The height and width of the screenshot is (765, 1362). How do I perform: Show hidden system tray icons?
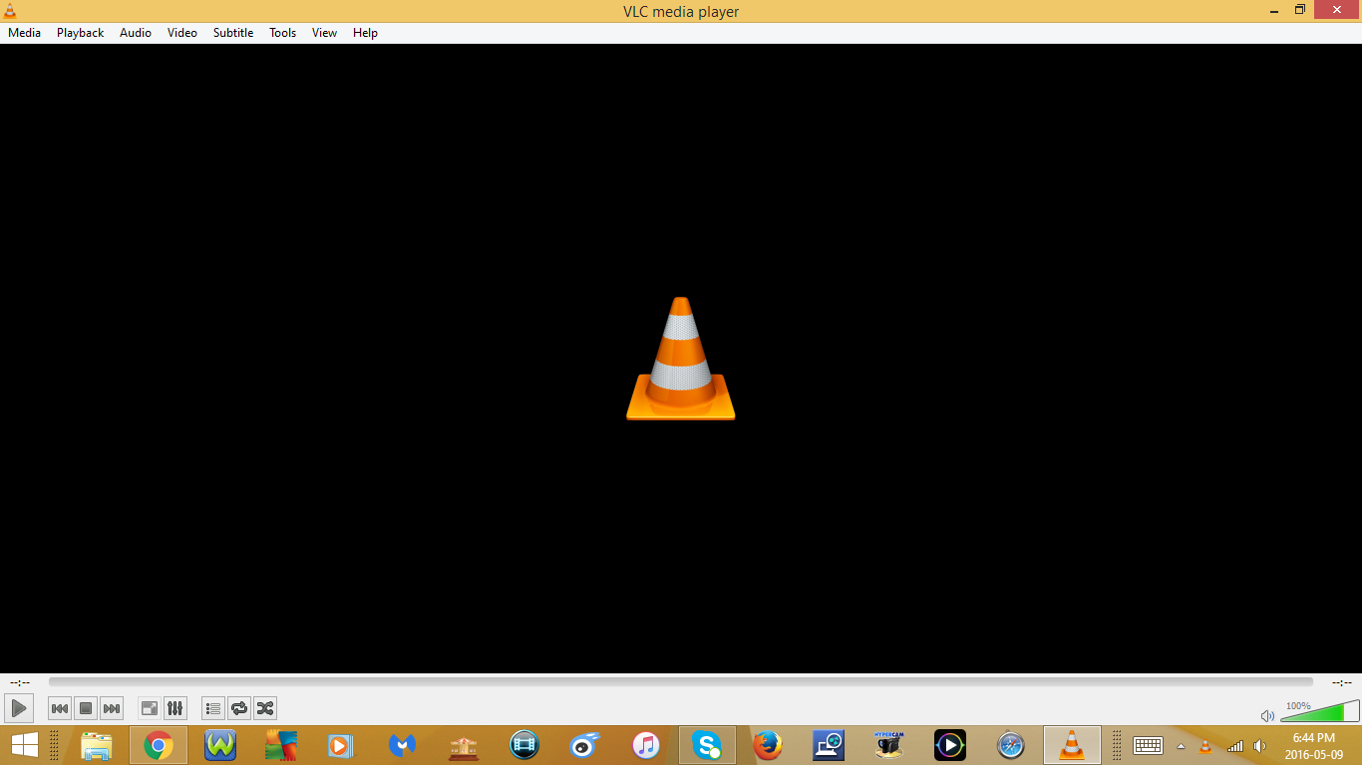(1182, 746)
